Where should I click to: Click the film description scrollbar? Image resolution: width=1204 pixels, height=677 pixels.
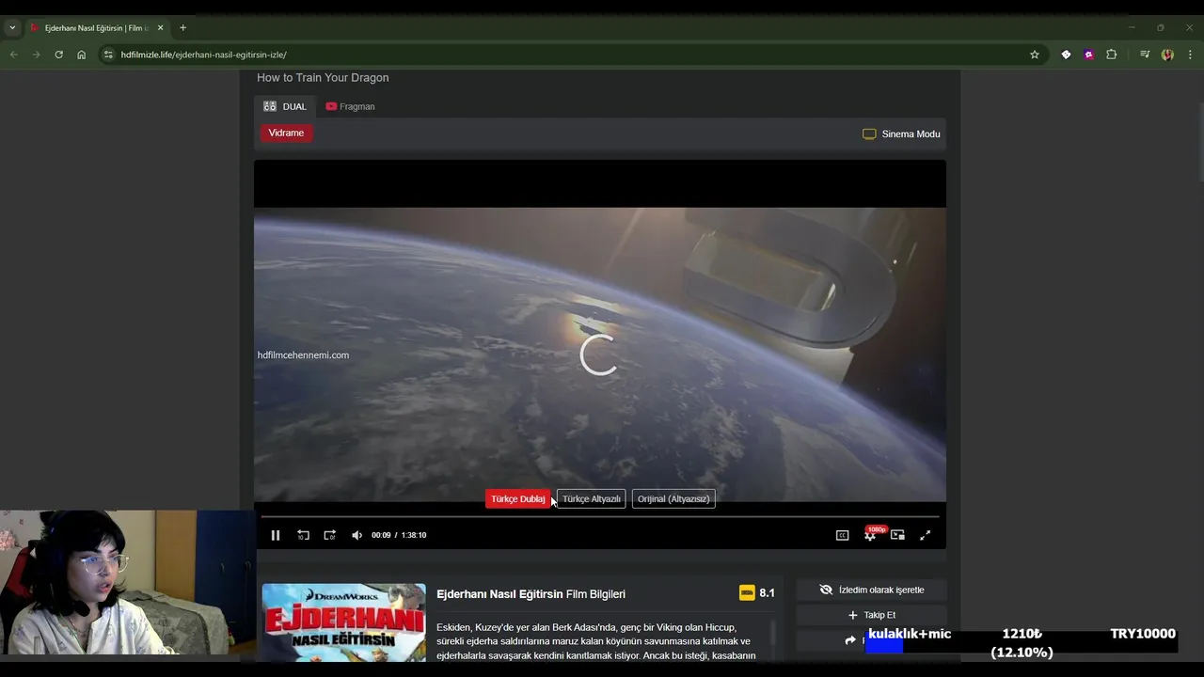773,635
